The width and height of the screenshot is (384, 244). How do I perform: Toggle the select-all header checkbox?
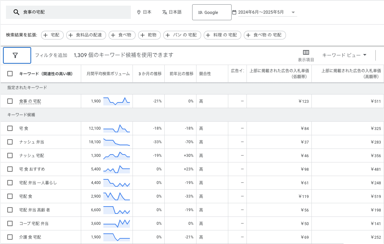point(10,74)
